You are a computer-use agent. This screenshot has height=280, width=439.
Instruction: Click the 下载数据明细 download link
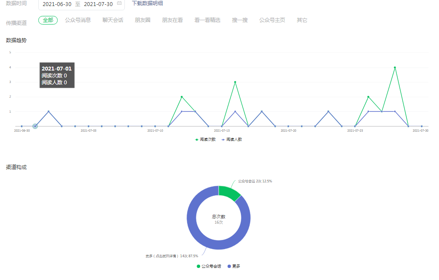147,3
